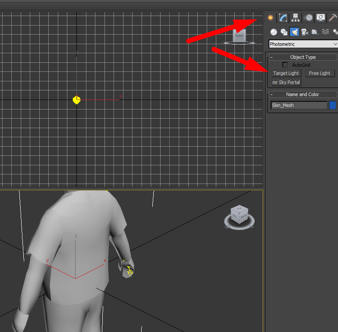Viewport: 338px width, 332px height.
Task: Toggle the Lights category button
Action: [x=294, y=32]
